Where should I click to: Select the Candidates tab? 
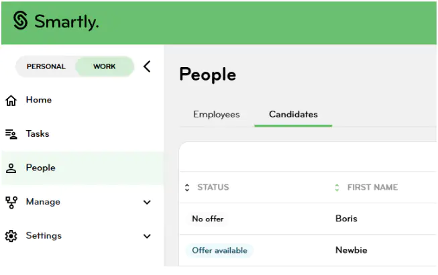[x=293, y=115]
